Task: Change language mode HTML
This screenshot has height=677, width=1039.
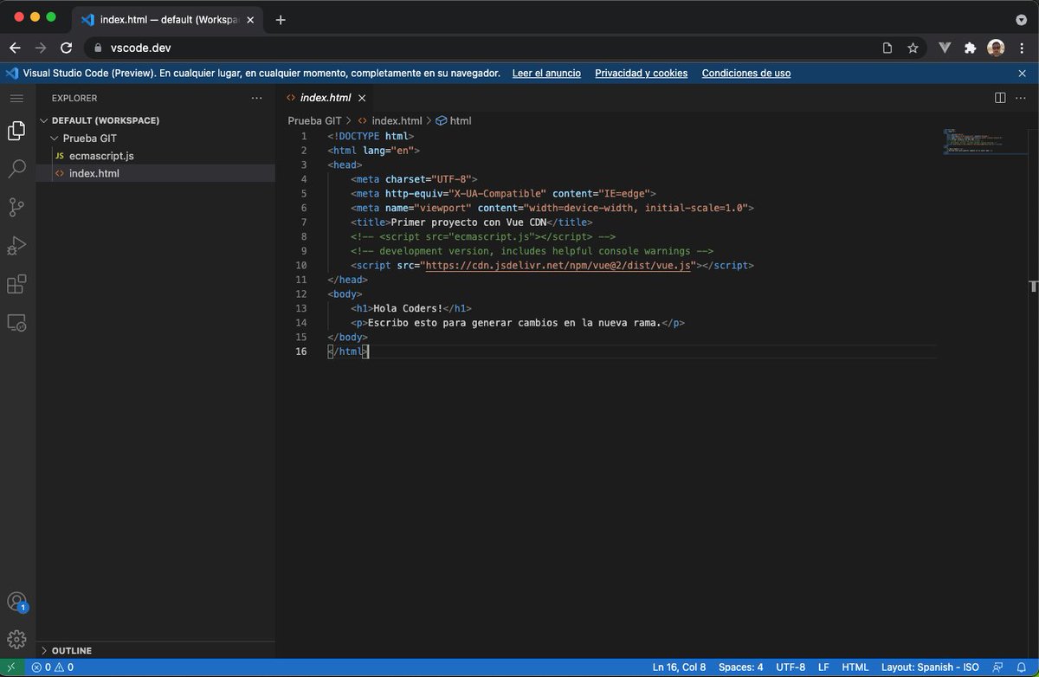Action: point(855,667)
